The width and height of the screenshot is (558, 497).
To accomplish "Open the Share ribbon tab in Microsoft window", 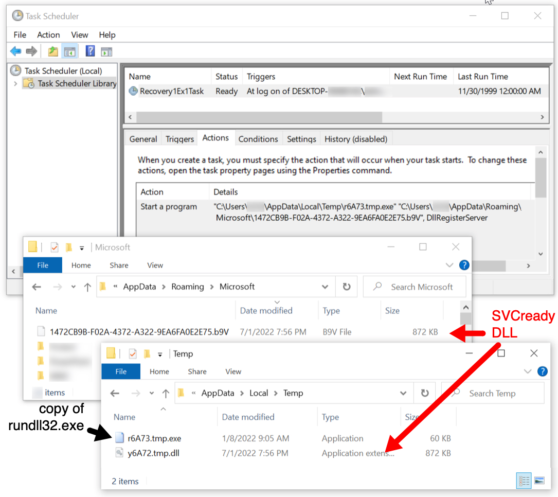I will (x=119, y=265).
